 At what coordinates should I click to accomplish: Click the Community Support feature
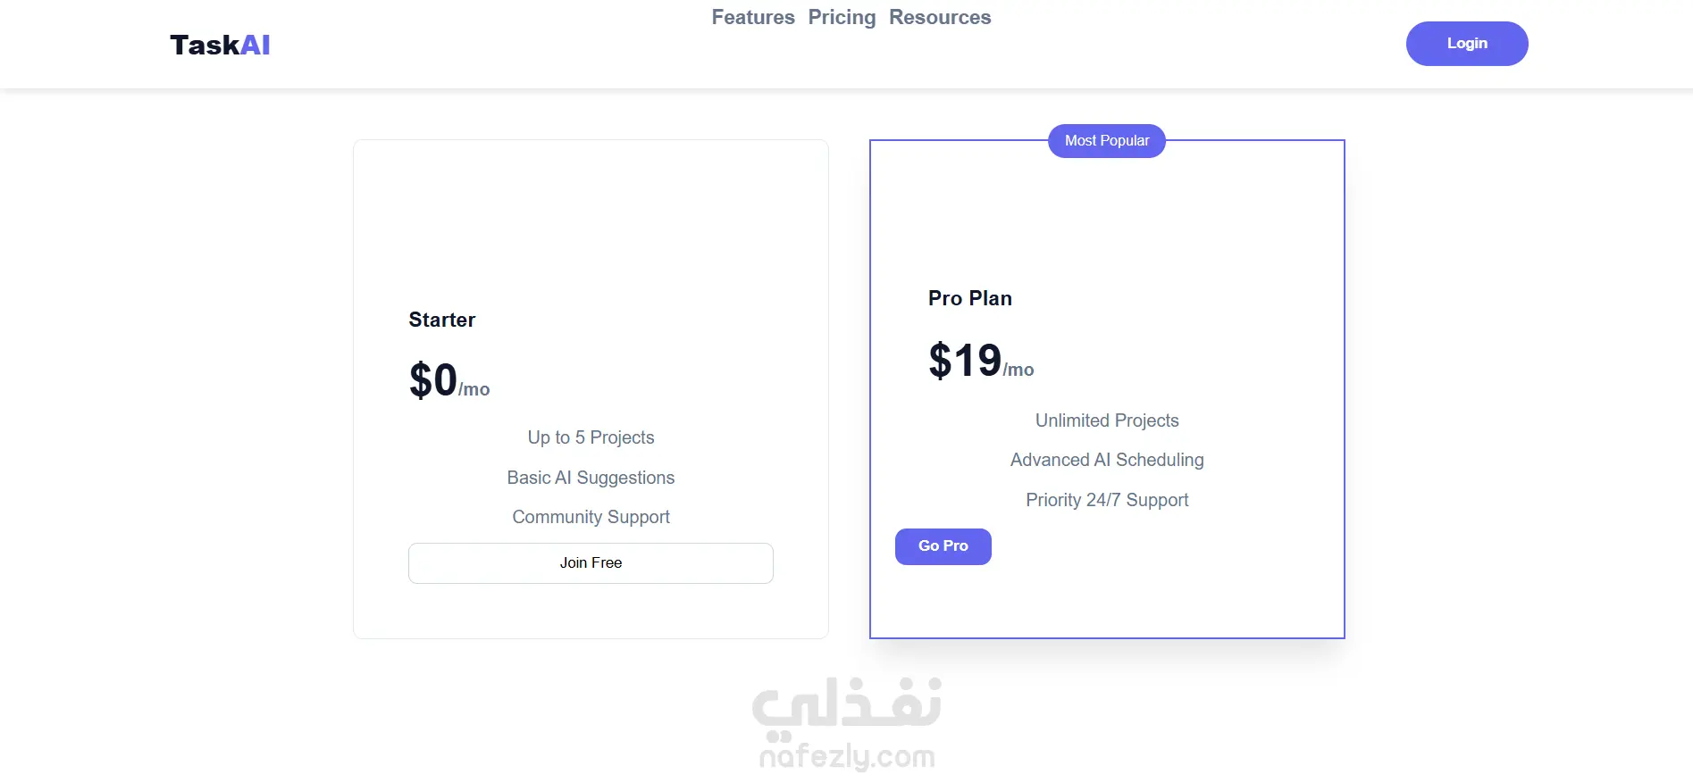591,517
